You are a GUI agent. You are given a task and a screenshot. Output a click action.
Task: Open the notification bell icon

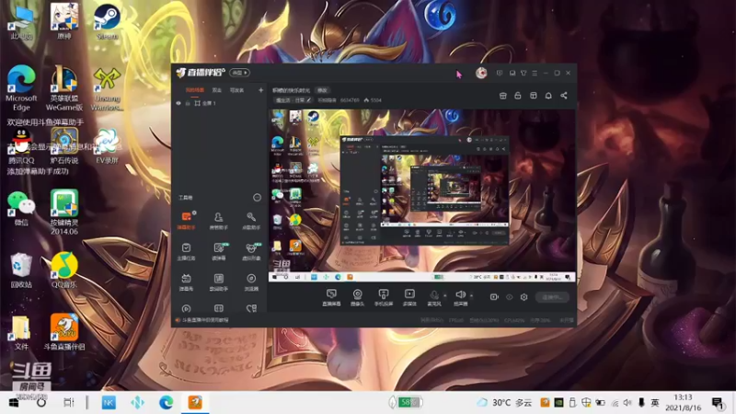(x=548, y=96)
